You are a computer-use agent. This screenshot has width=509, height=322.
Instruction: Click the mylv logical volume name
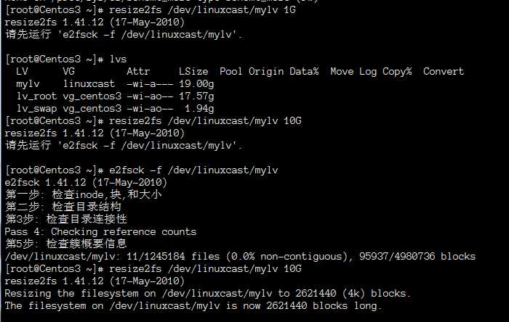(27, 84)
